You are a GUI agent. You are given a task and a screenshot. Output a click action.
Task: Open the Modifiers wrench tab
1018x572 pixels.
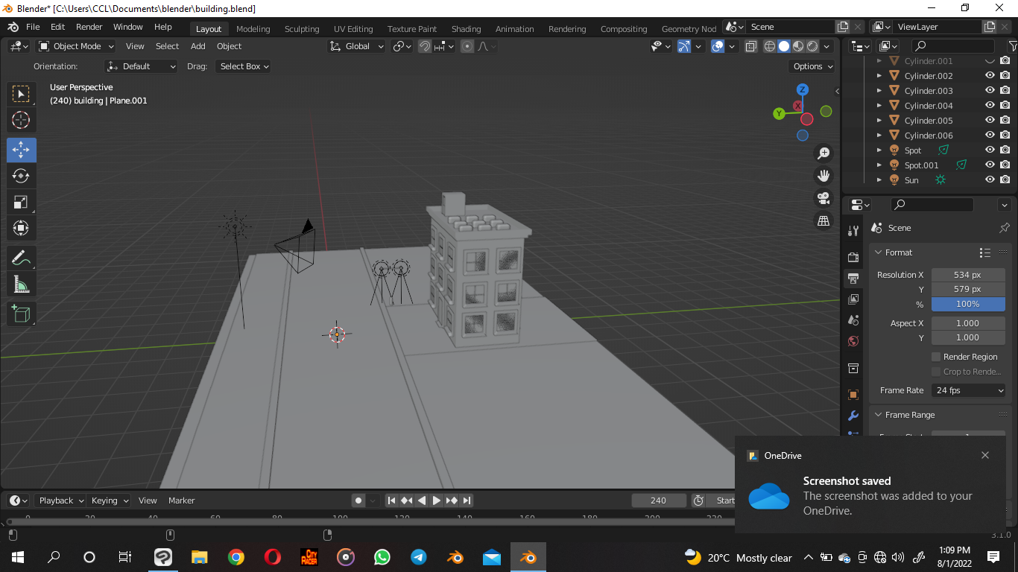(853, 416)
